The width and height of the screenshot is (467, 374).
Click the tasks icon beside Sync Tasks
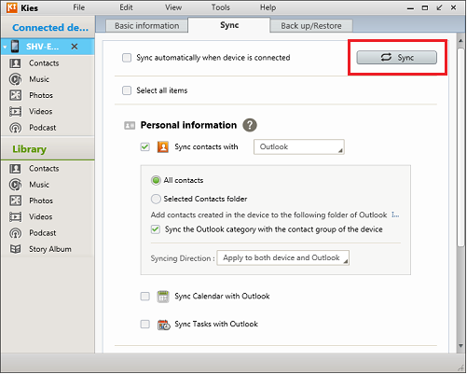click(164, 325)
